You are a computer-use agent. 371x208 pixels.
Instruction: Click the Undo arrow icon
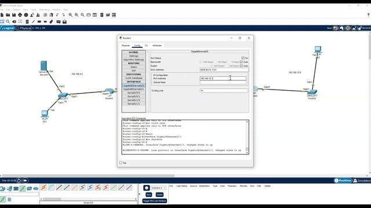[x=57, y=15]
